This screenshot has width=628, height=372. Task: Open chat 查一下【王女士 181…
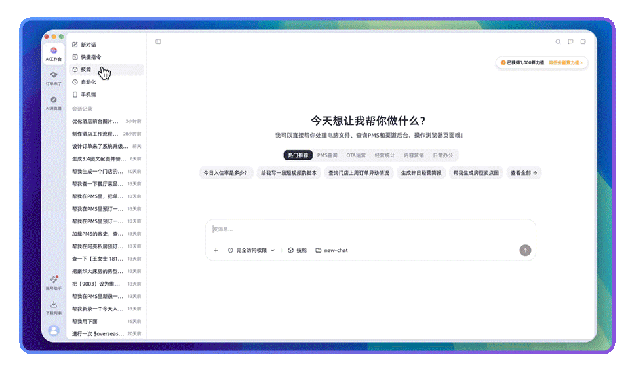pyautogui.click(x=106, y=259)
